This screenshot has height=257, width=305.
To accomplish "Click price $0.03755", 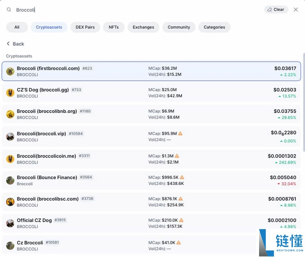I will pyautogui.click(x=285, y=111).
